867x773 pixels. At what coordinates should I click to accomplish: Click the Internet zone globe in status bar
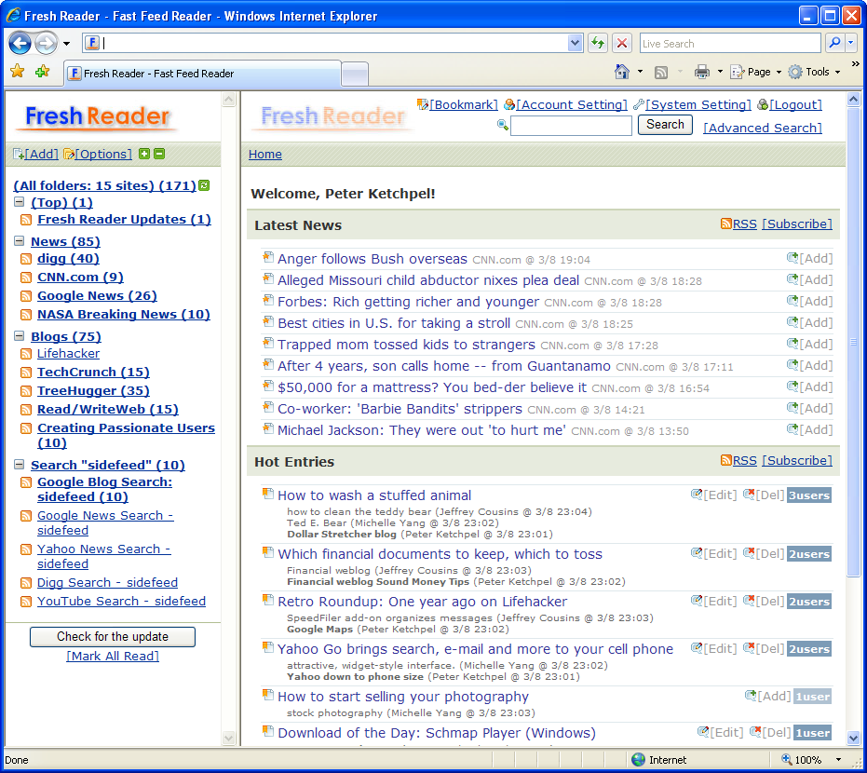(x=638, y=759)
